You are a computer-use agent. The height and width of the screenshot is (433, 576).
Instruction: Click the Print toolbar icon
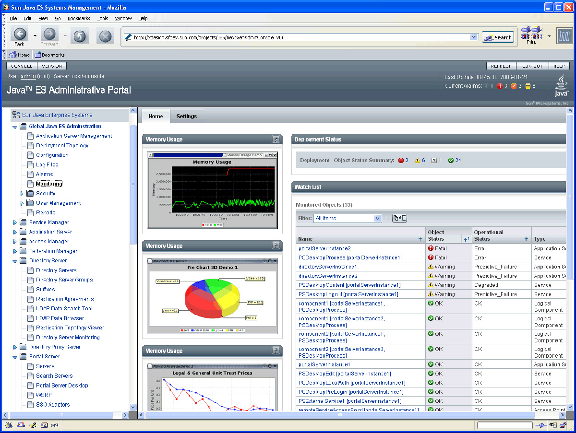click(x=531, y=35)
